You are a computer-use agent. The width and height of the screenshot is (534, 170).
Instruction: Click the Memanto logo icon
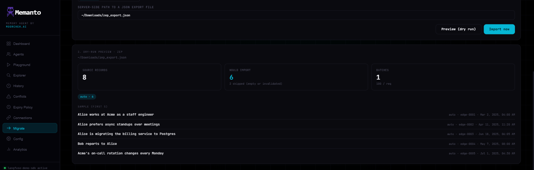click(10, 13)
